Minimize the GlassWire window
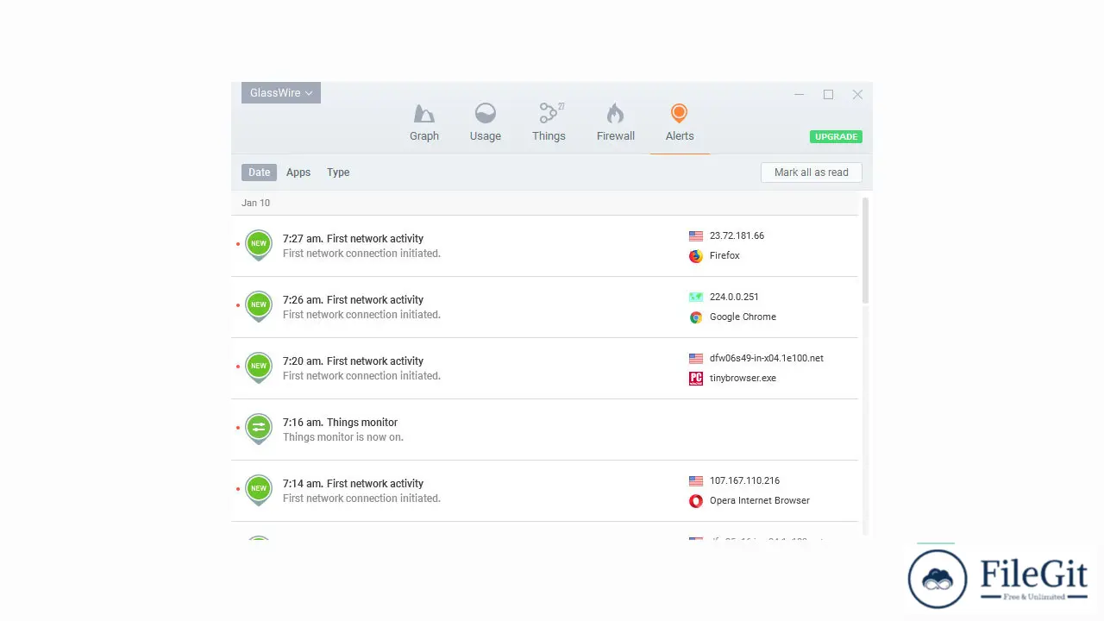Screen dimensions: 1104x621 point(799,94)
